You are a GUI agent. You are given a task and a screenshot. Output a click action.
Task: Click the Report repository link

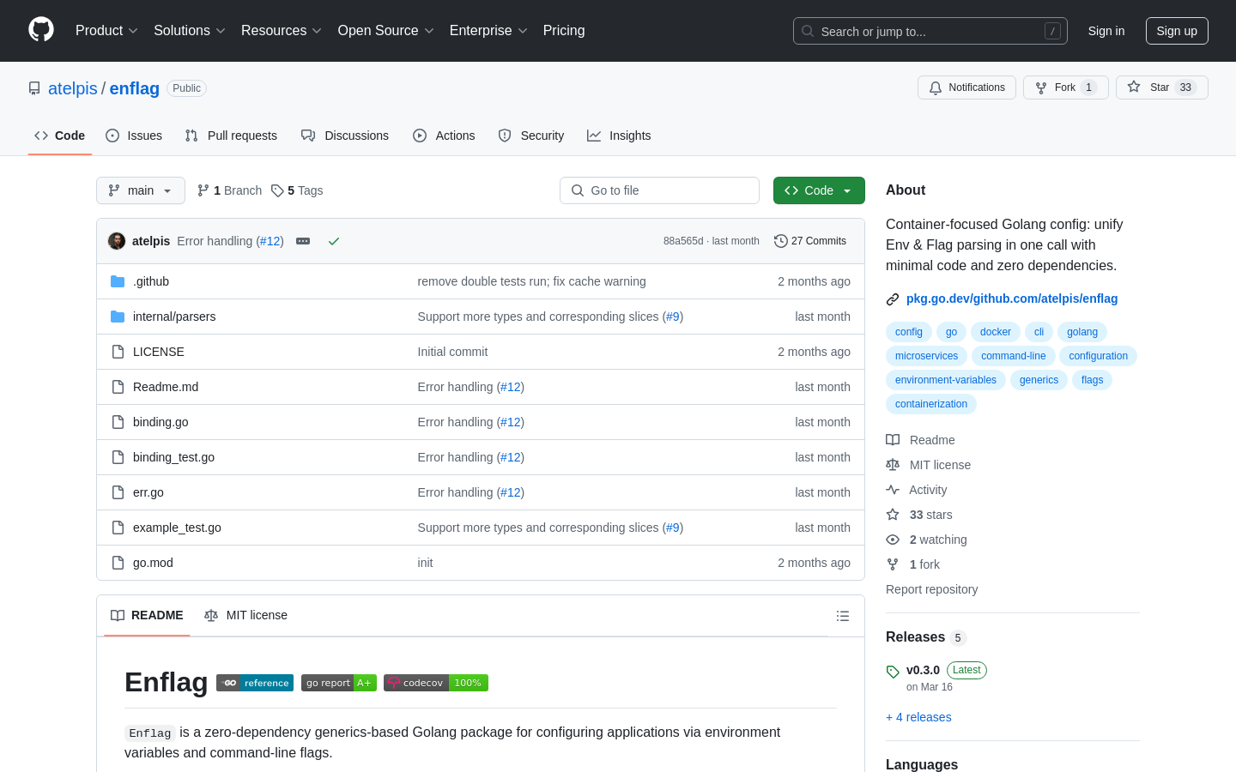(x=931, y=589)
